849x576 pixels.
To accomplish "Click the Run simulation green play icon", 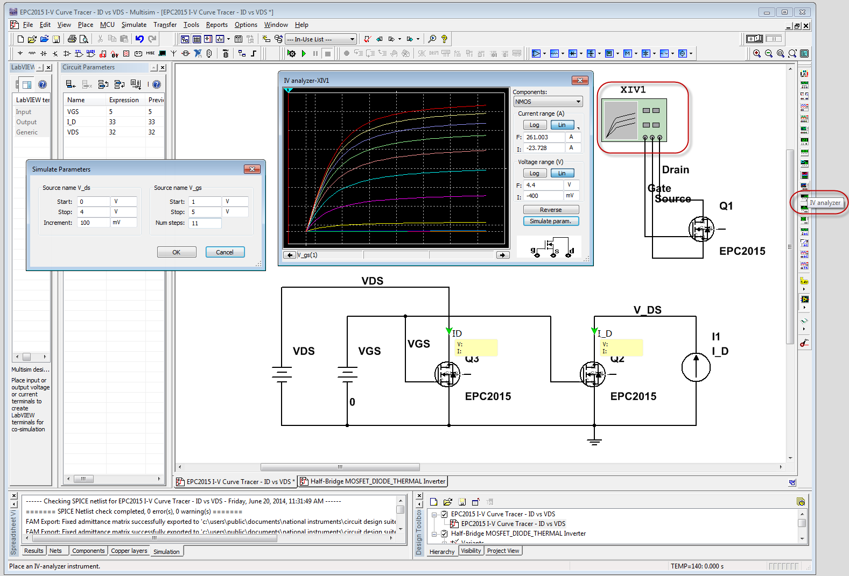I will tap(304, 54).
